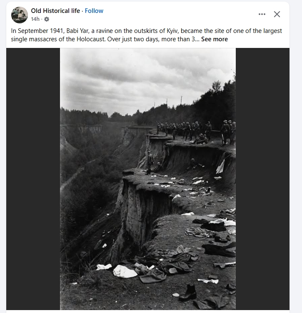
Task: Expand the caption with "See more"
Action: [214, 39]
